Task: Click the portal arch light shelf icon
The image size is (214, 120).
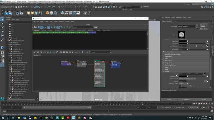Action: [x=40, y=13]
